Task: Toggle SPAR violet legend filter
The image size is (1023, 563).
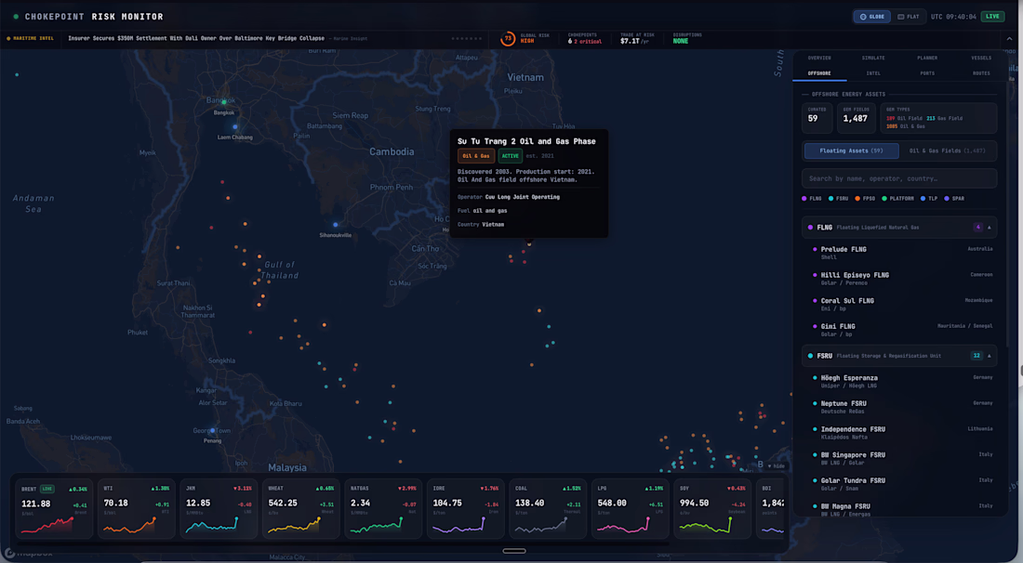Action: (x=954, y=199)
